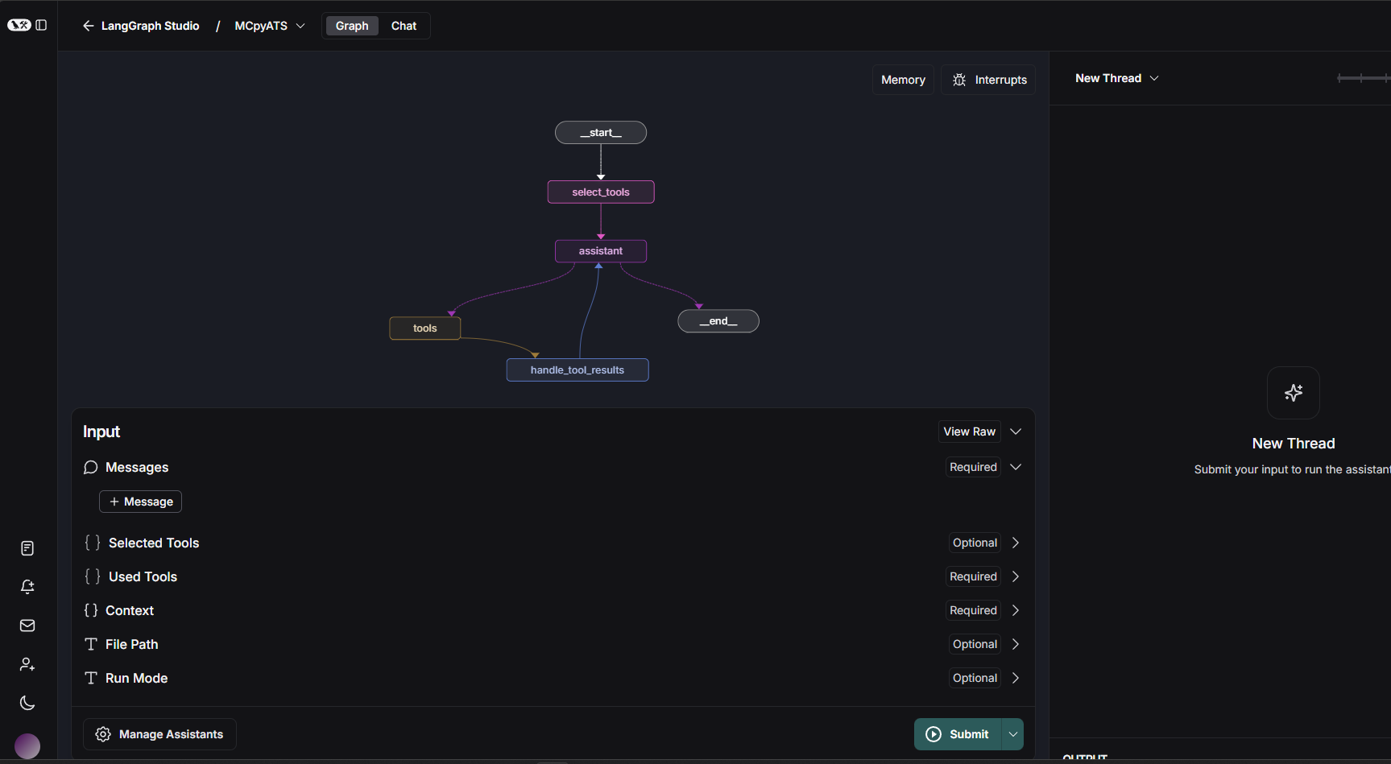Open Manage Assistants

(x=159, y=733)
